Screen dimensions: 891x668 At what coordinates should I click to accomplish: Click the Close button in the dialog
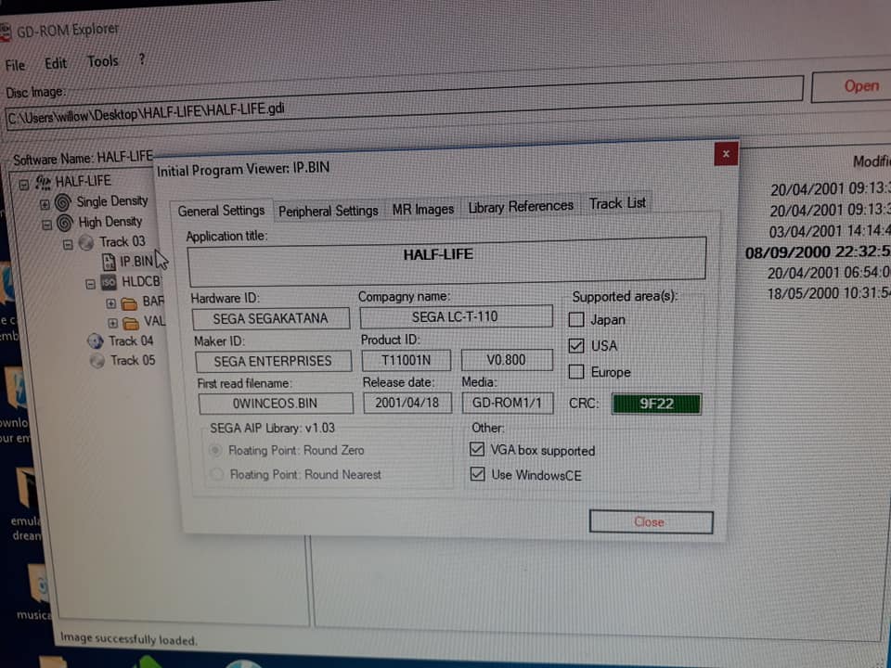(x=651, y=522)
